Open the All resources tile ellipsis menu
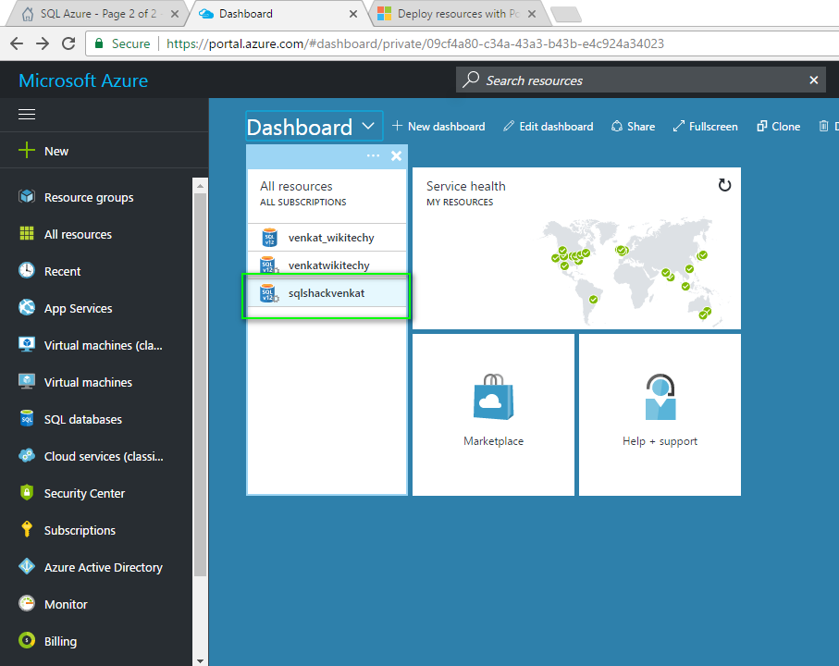 pyautogui.click(x=373, y=155)
